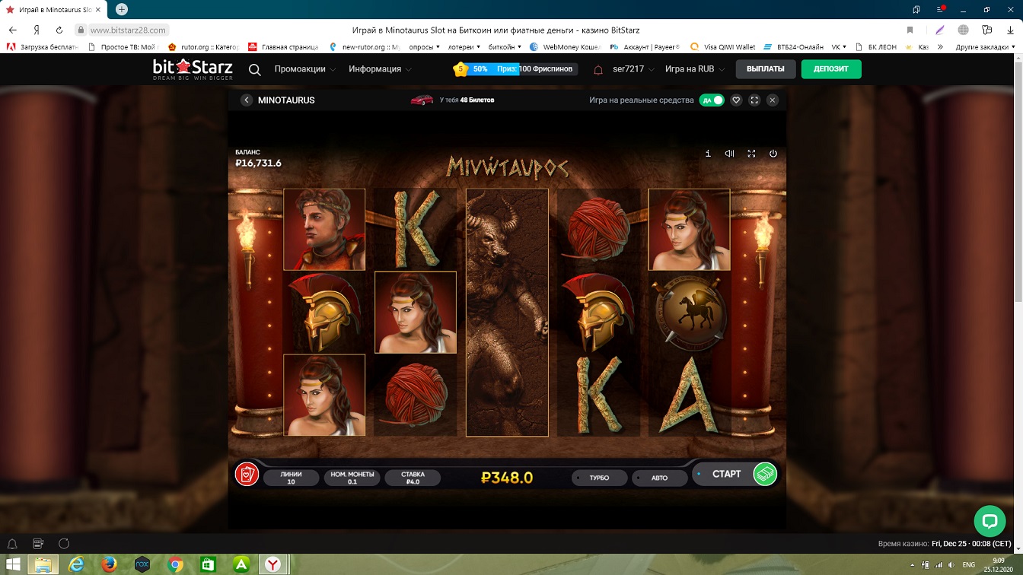
Task: Go back using the arrow beside MINOTAURUS
Action: tap(247, 100)
